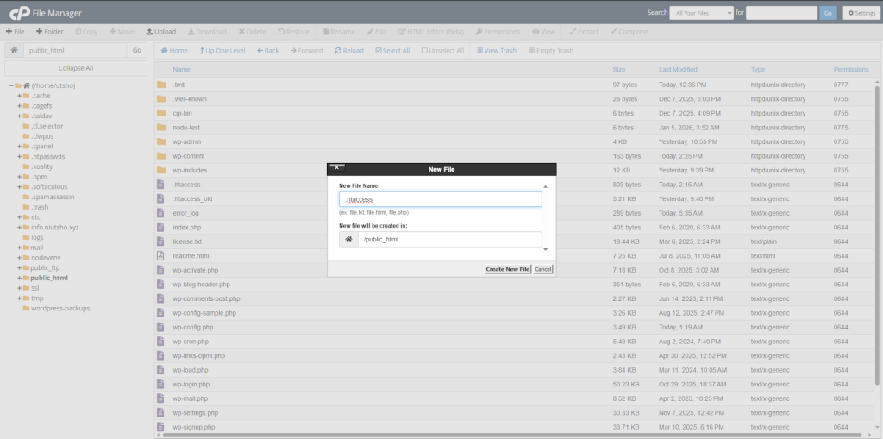Screen dimensions: 883x439
Task: Sort by Permissions column header
Action: coord(851,69)
